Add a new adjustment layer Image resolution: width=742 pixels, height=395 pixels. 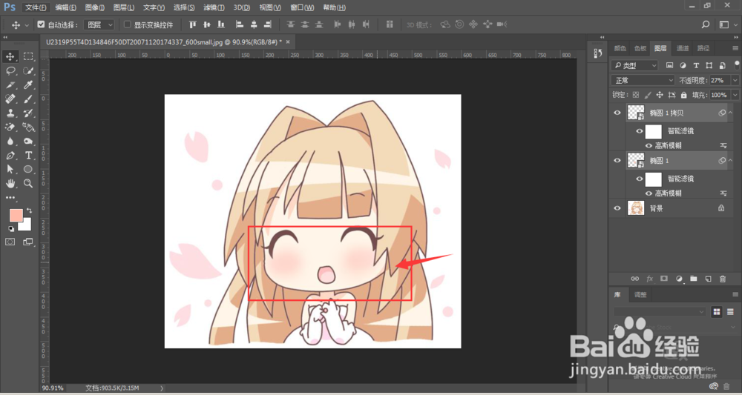[679, 279]
